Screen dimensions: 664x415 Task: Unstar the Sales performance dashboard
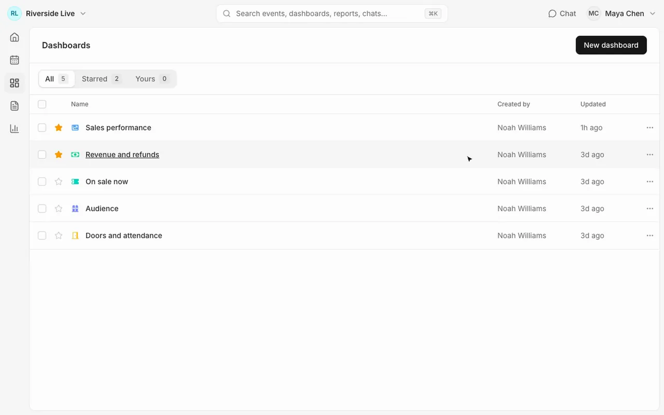tap(59, 128)
